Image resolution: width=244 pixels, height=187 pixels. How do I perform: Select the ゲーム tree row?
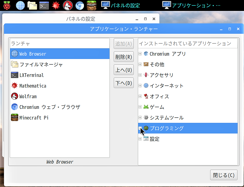[188, 107]
